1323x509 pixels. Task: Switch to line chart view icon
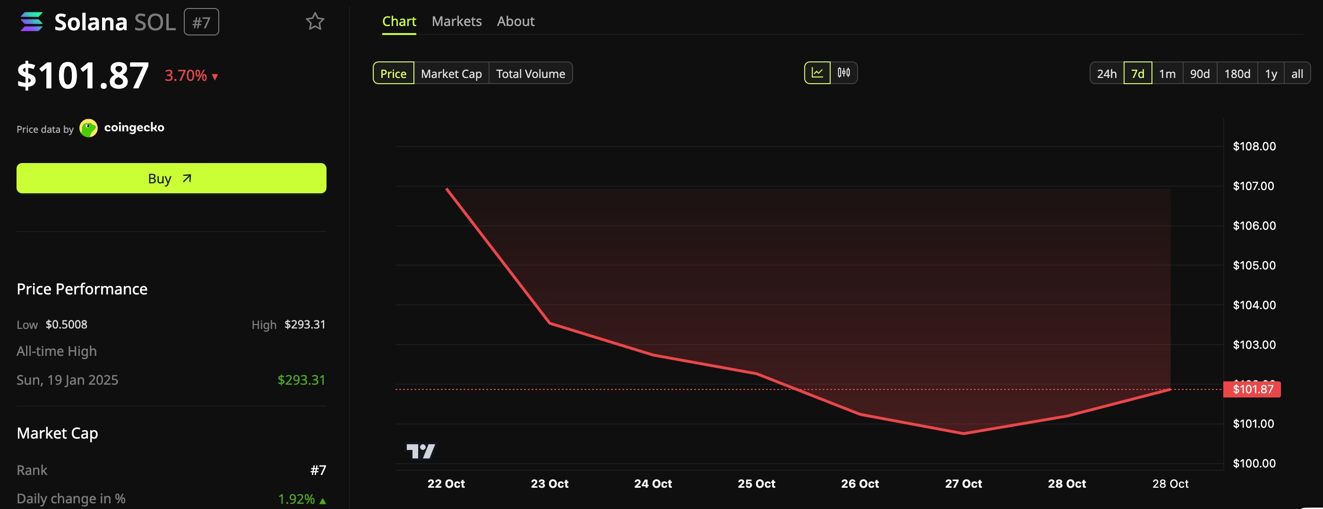click(817, 73)
